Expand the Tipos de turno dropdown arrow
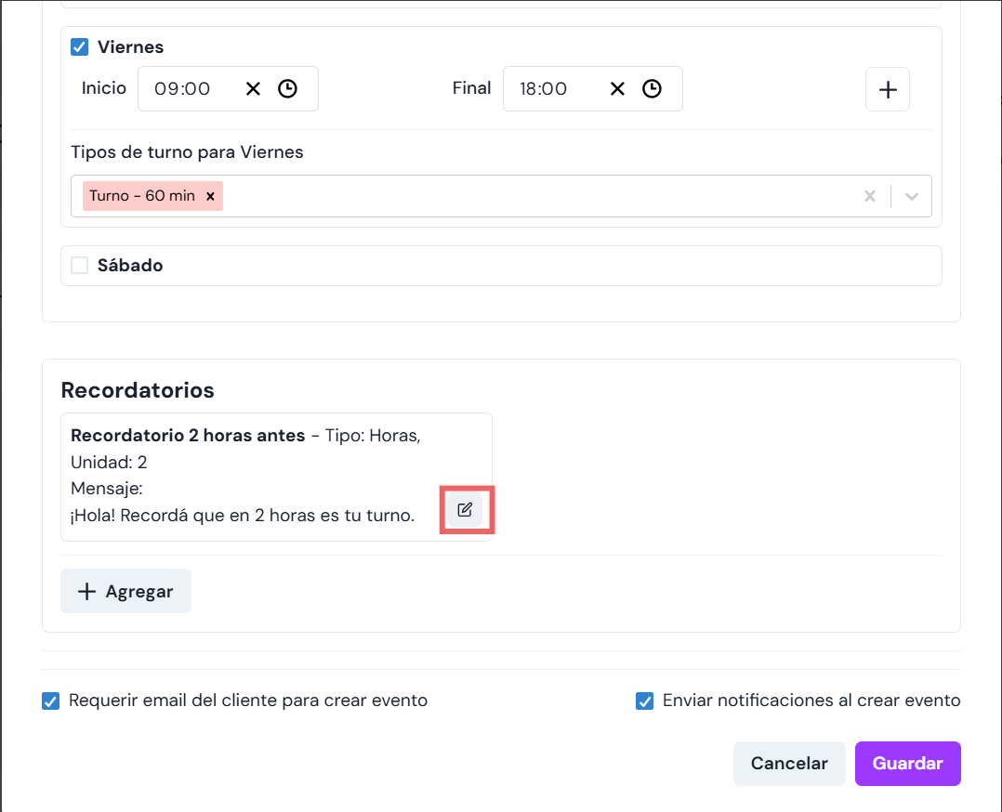The image size is (1002, 812). 912,196
